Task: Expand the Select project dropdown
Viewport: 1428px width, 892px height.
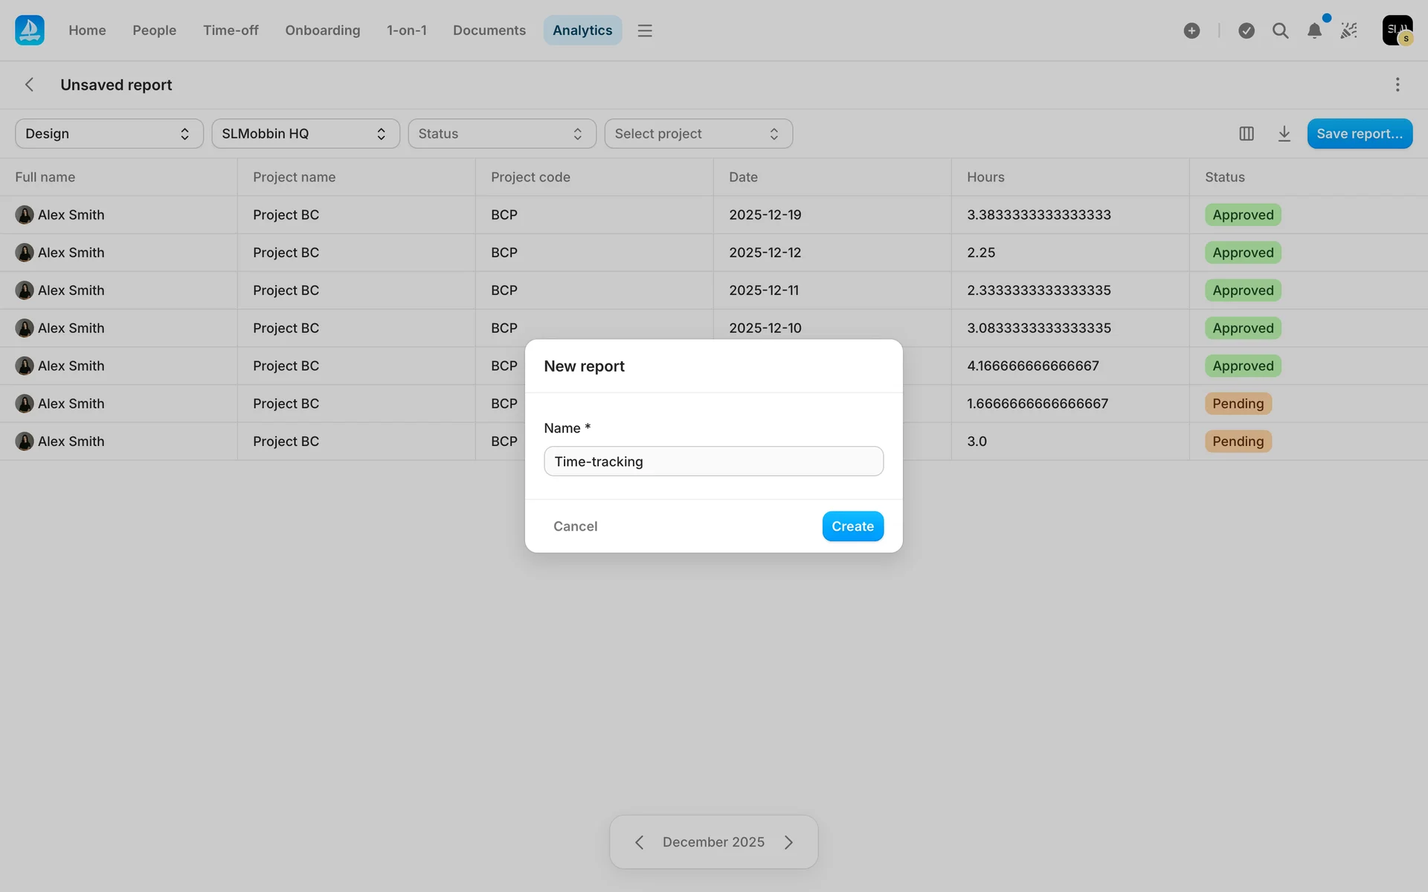Action: [698, 134]
